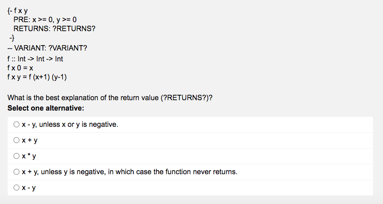The width and height of the screenshot is (383, 204).
Task: Click the precondition line "PRE: x >= 0, y >= 0"
Action: tap(45, 19)
